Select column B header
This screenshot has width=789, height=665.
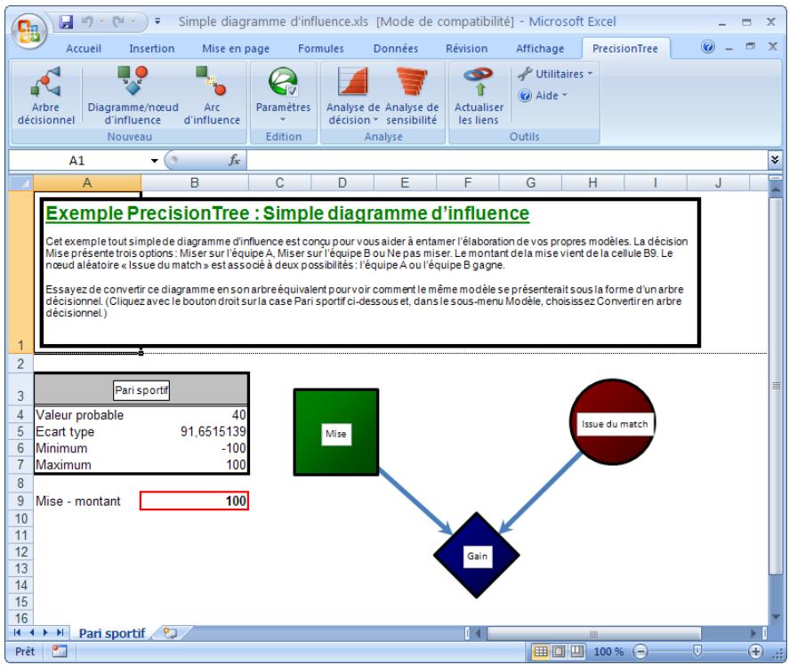point(195,182)
